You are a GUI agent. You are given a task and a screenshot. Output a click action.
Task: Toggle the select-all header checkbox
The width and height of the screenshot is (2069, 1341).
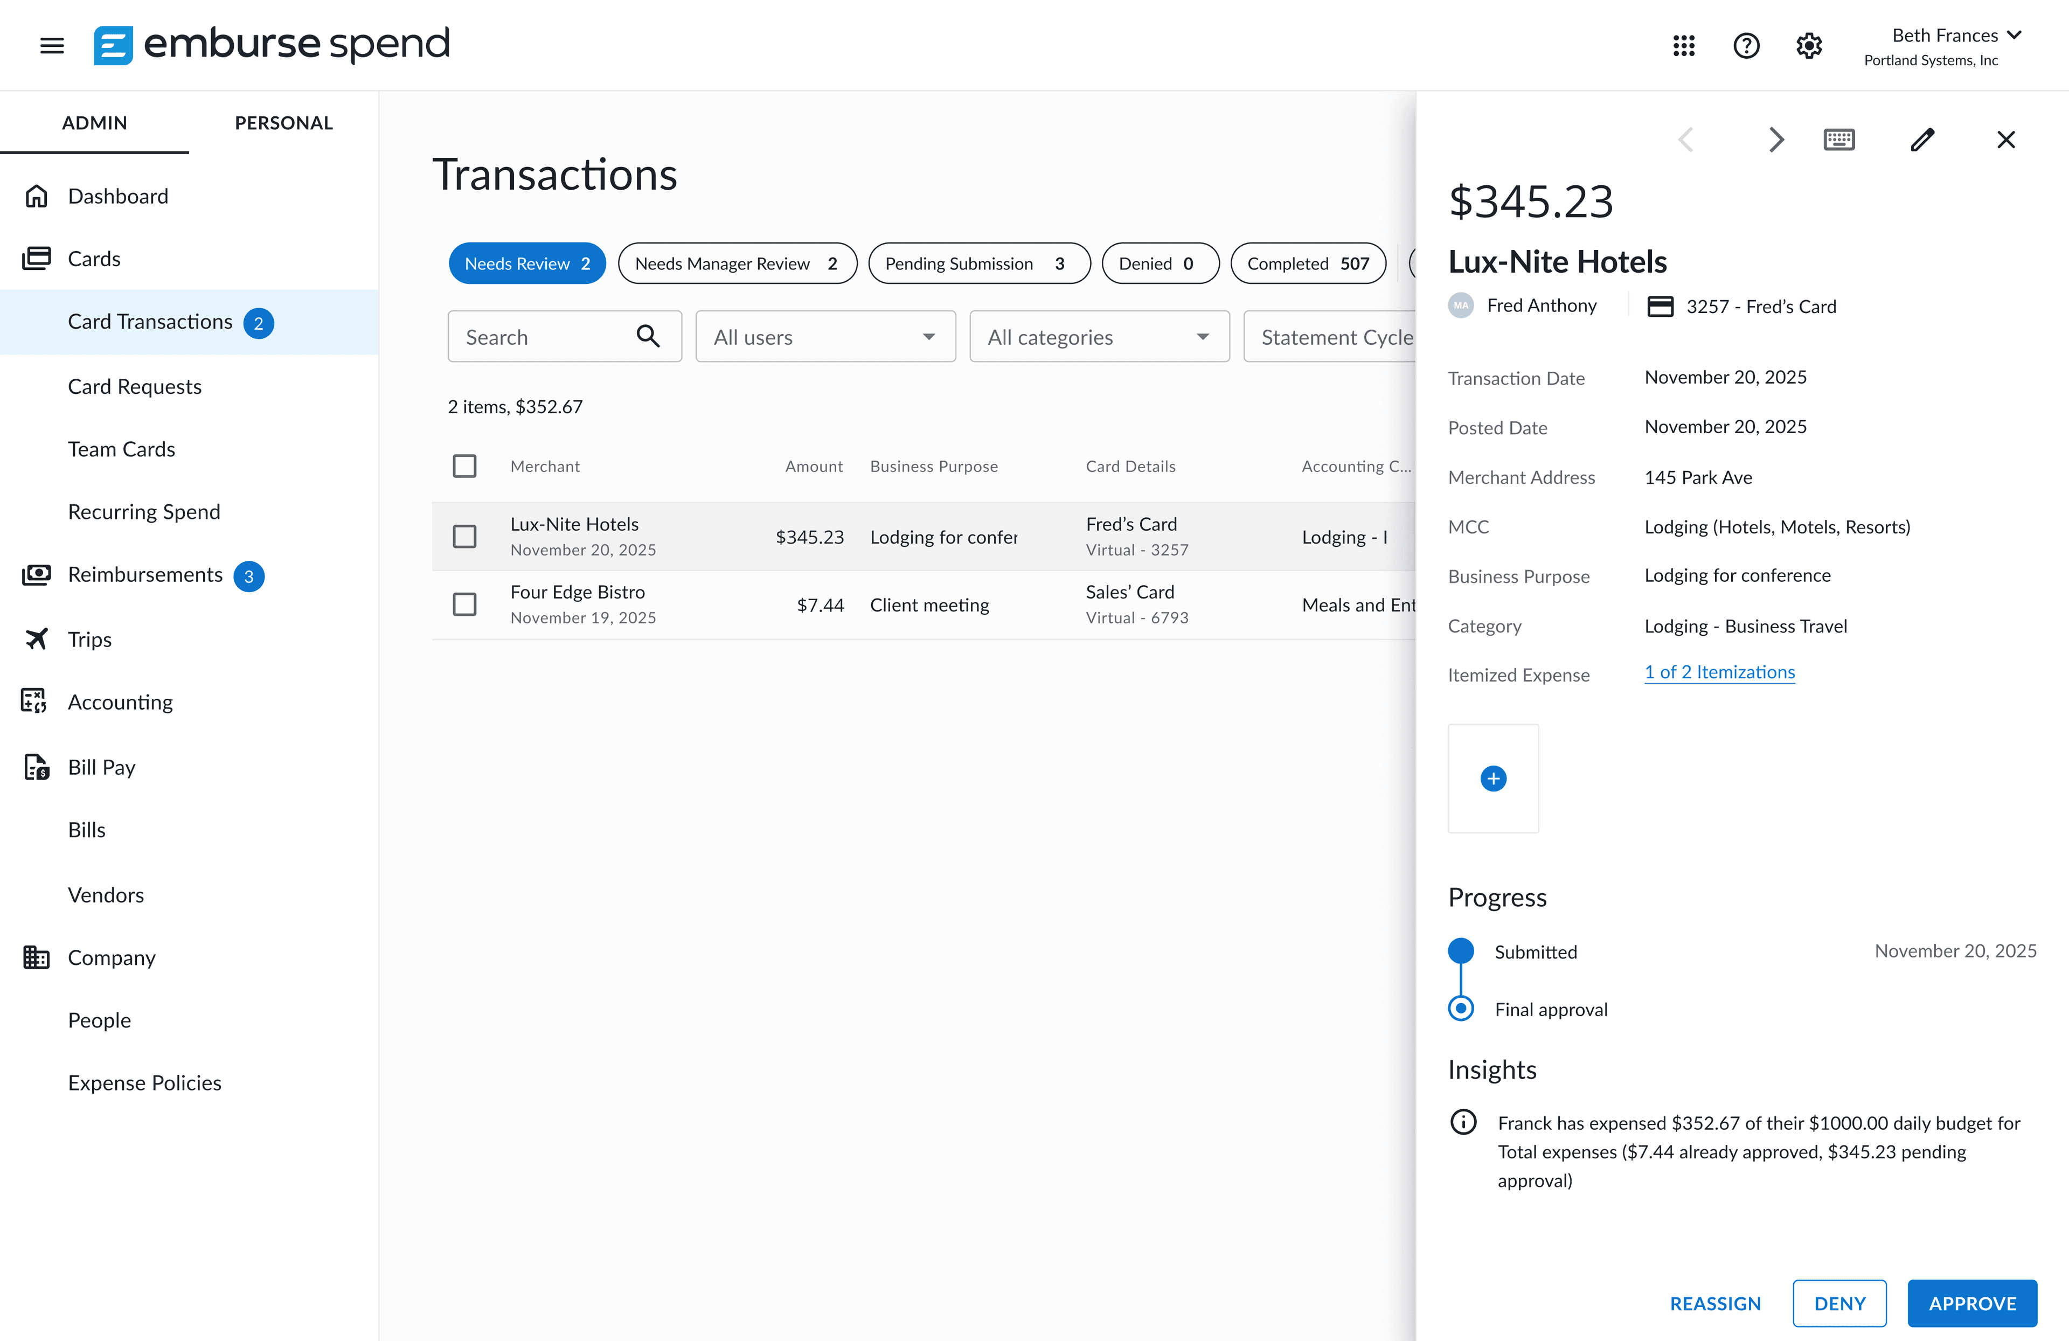[x=464, y=466]
